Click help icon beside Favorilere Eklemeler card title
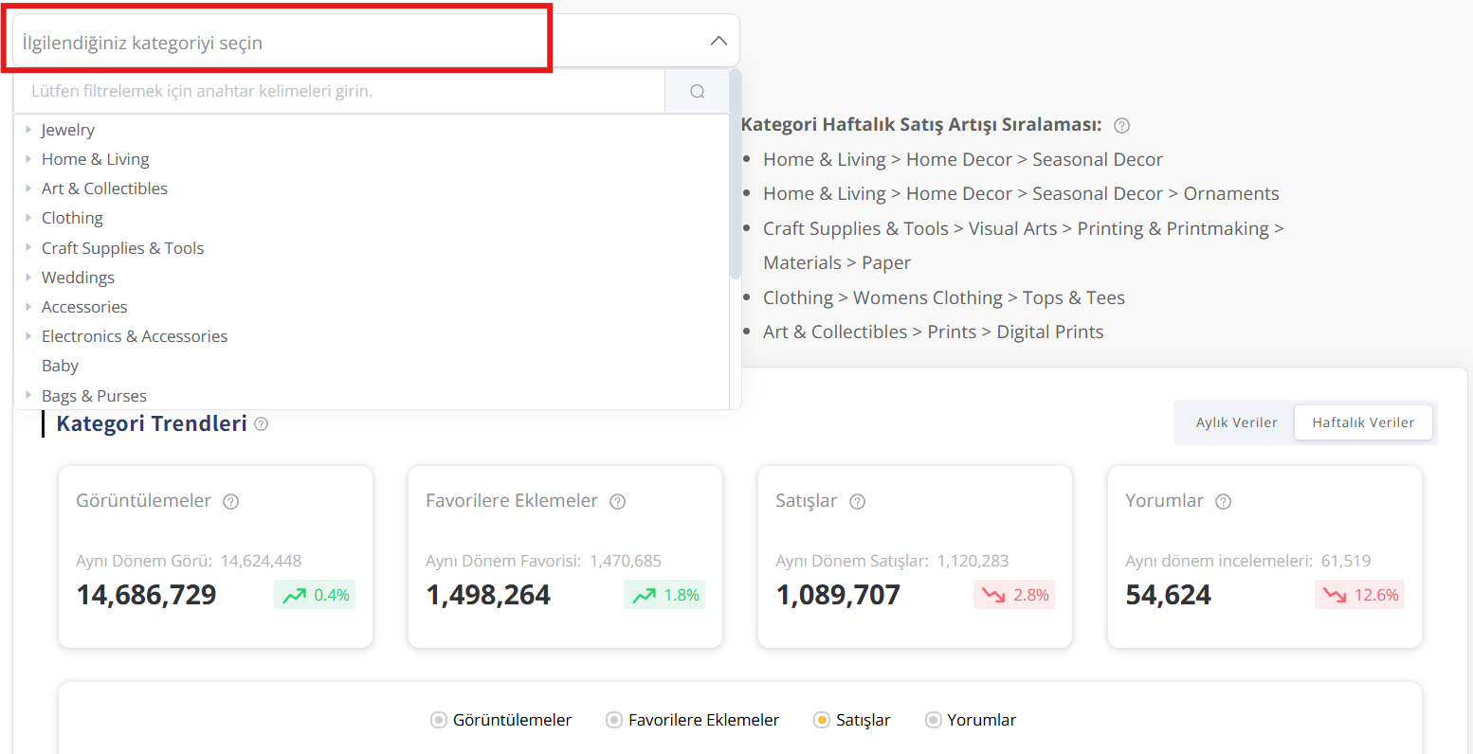Viewport: 1473px width, 754px height. [x=617, y=502]
